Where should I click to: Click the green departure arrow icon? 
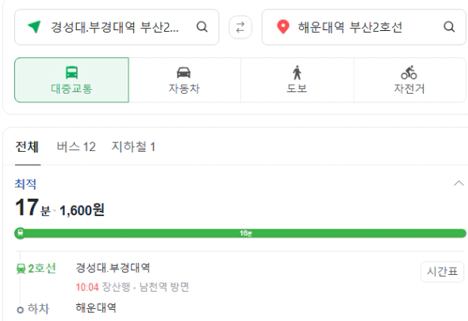[34, 27]
